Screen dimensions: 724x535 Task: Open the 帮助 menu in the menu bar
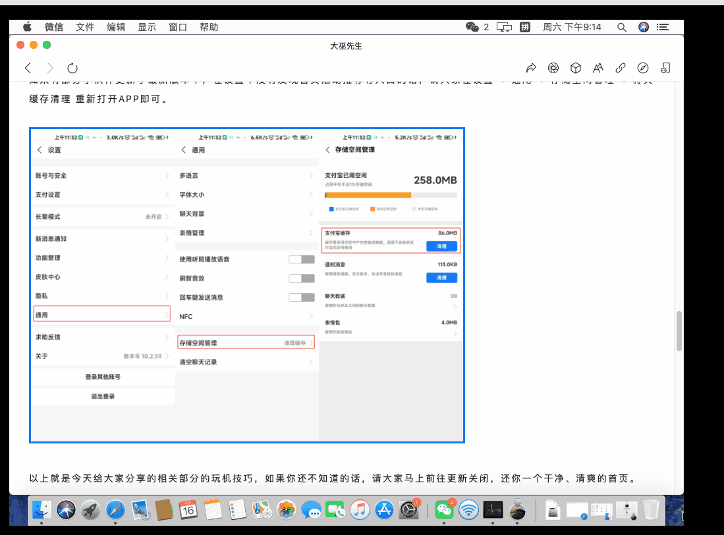pos(209,27)
